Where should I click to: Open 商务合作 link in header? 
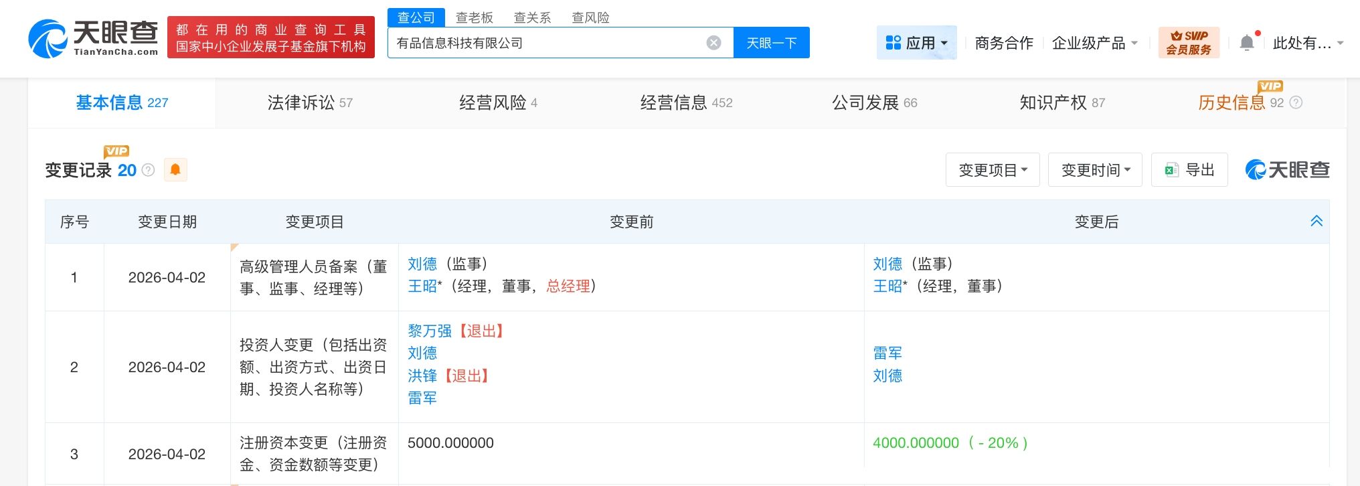click(1004, 43)
